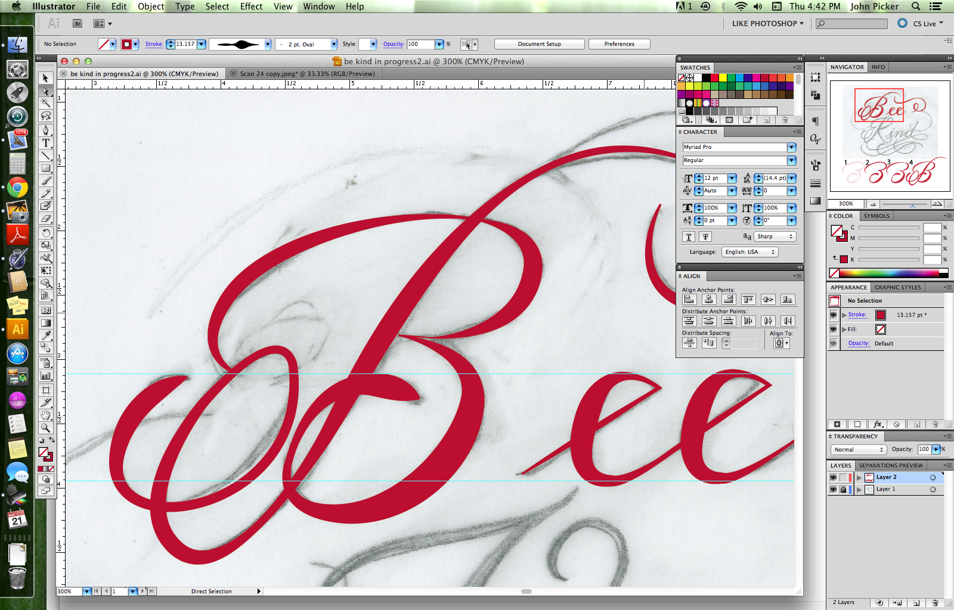Open the Object menu

click(151, 6)
